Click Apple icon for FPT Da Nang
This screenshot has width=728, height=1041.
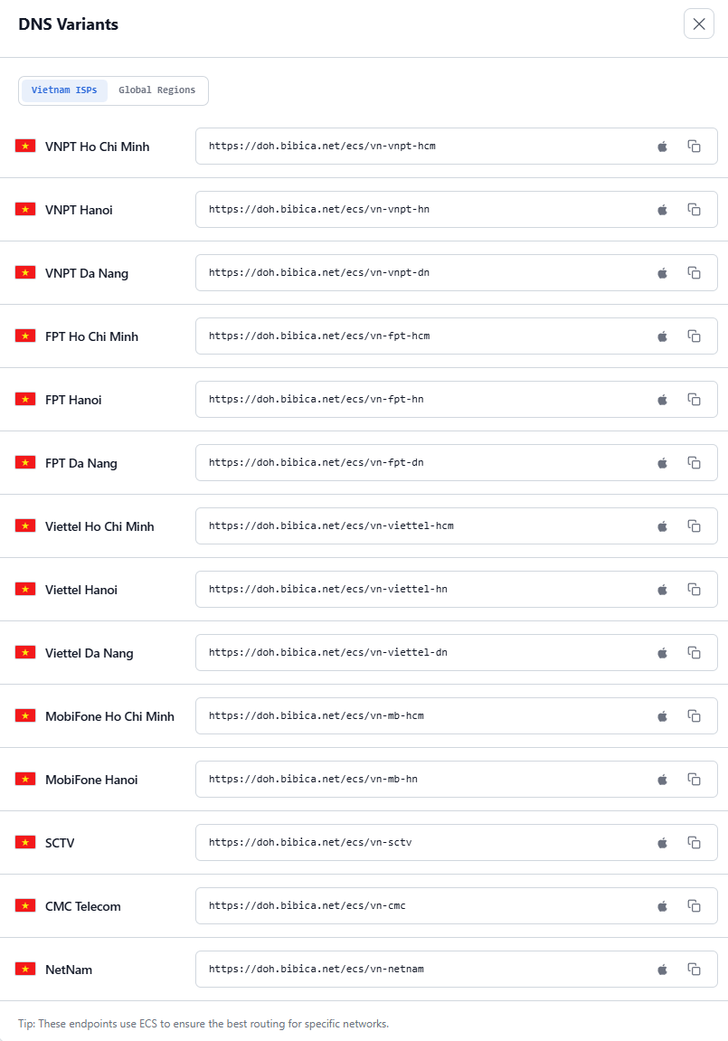662,463
